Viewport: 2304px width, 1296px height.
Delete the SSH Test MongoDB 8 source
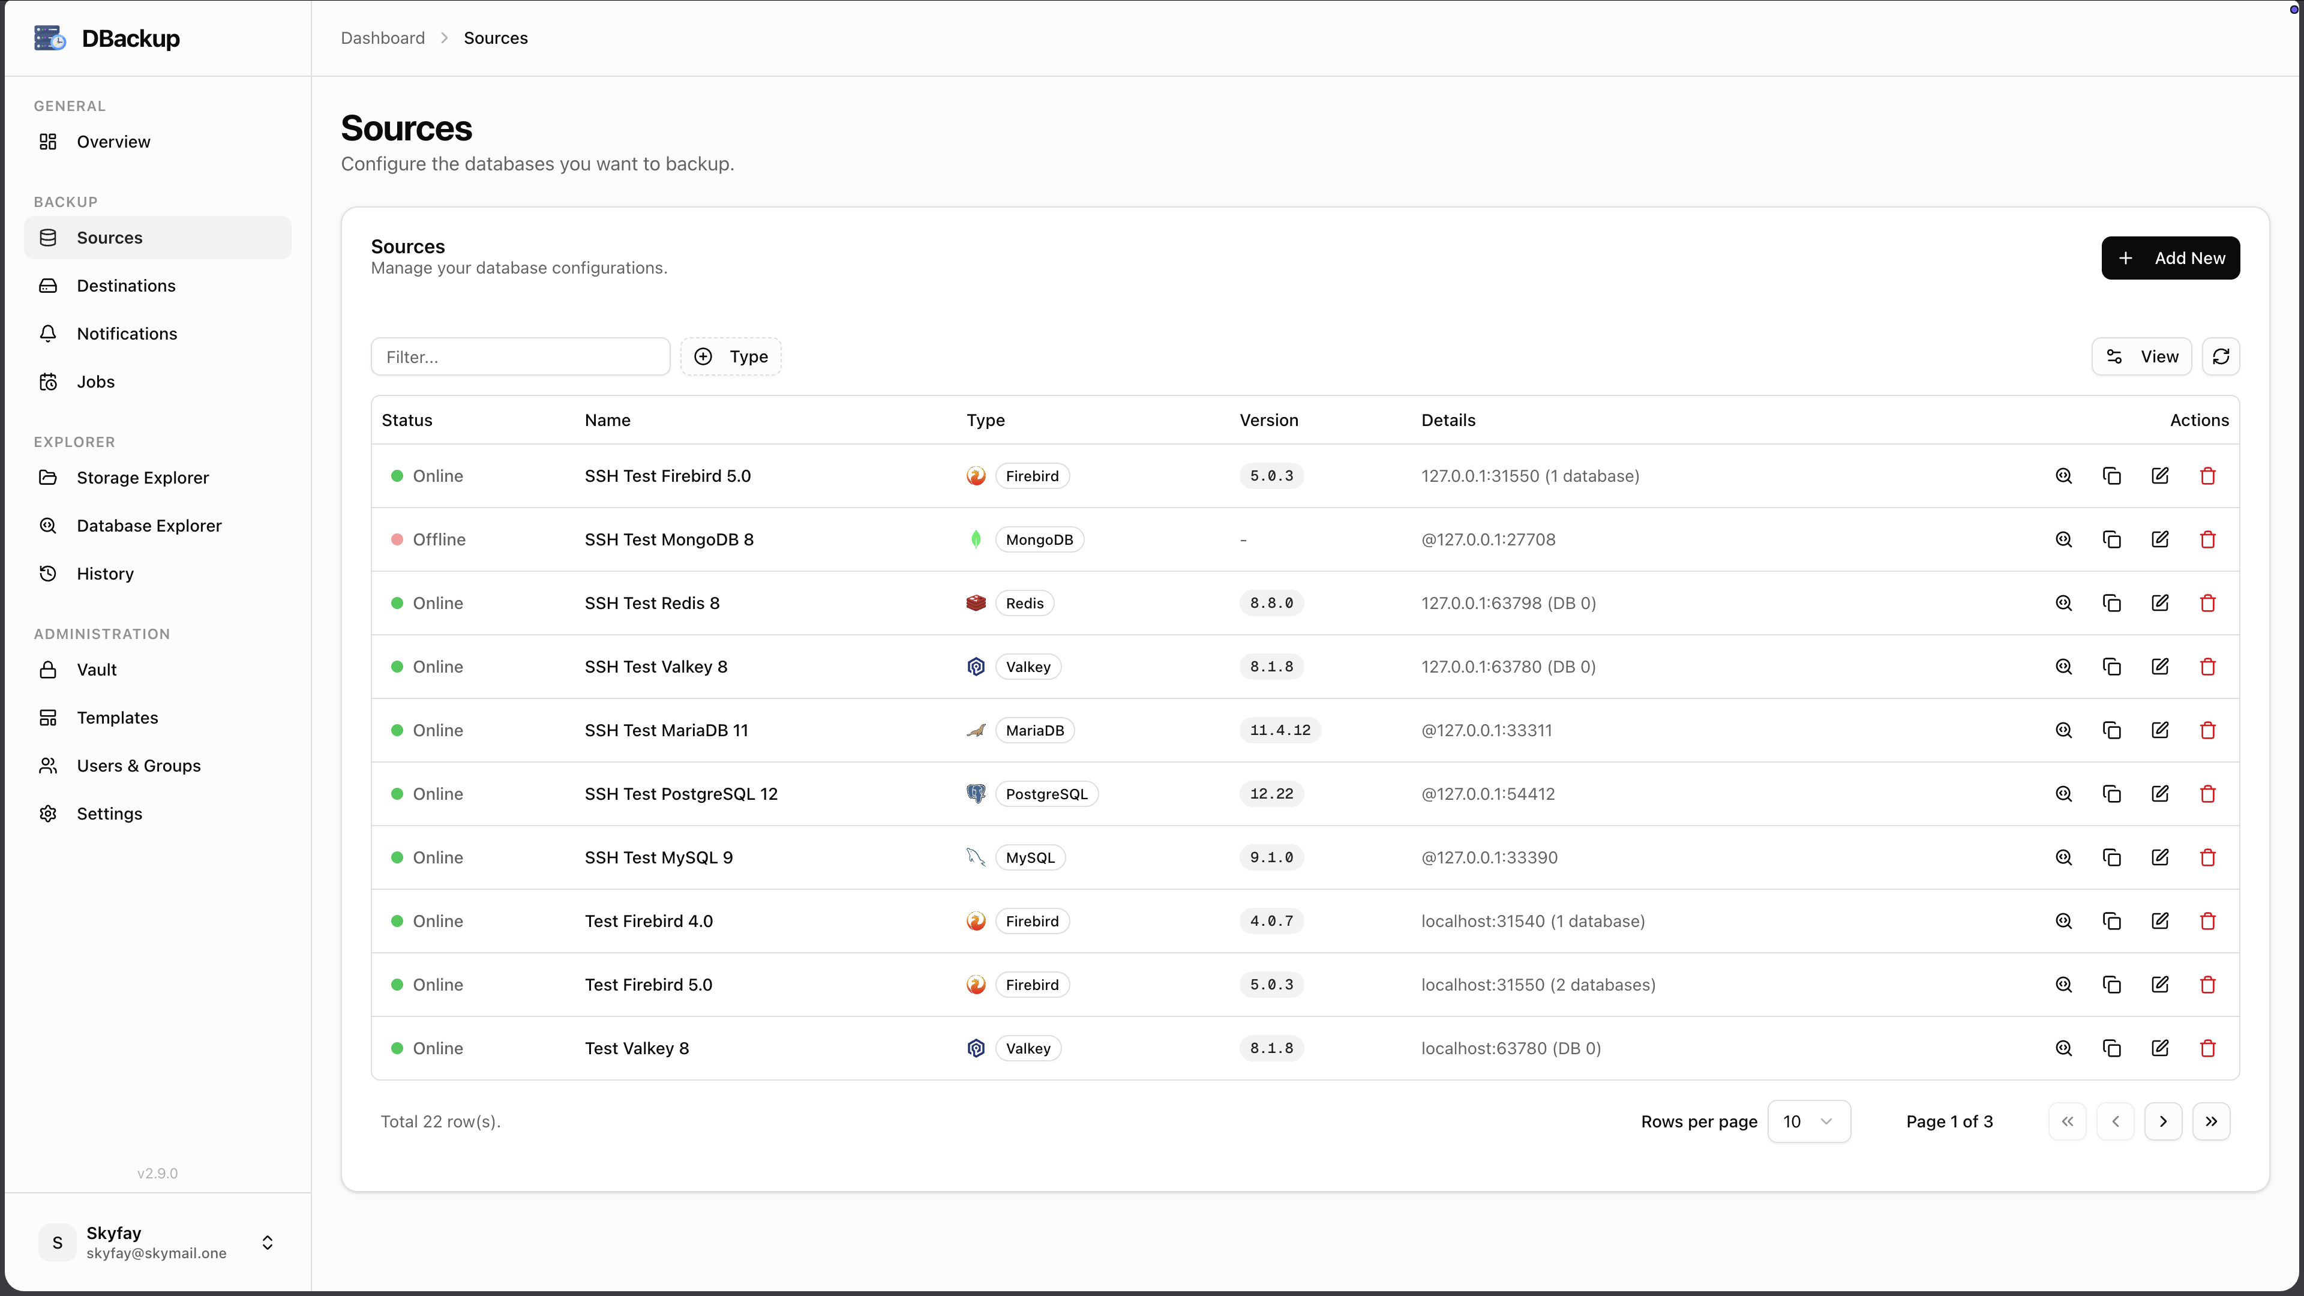[x=2207, y=539]
